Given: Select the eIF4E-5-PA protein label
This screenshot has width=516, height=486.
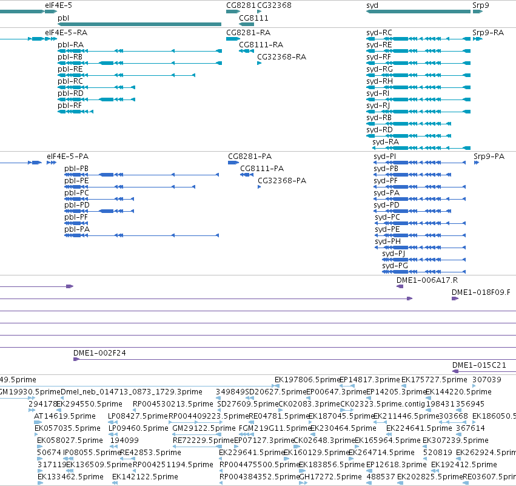Looking at the screenshot, I should 67,157.
